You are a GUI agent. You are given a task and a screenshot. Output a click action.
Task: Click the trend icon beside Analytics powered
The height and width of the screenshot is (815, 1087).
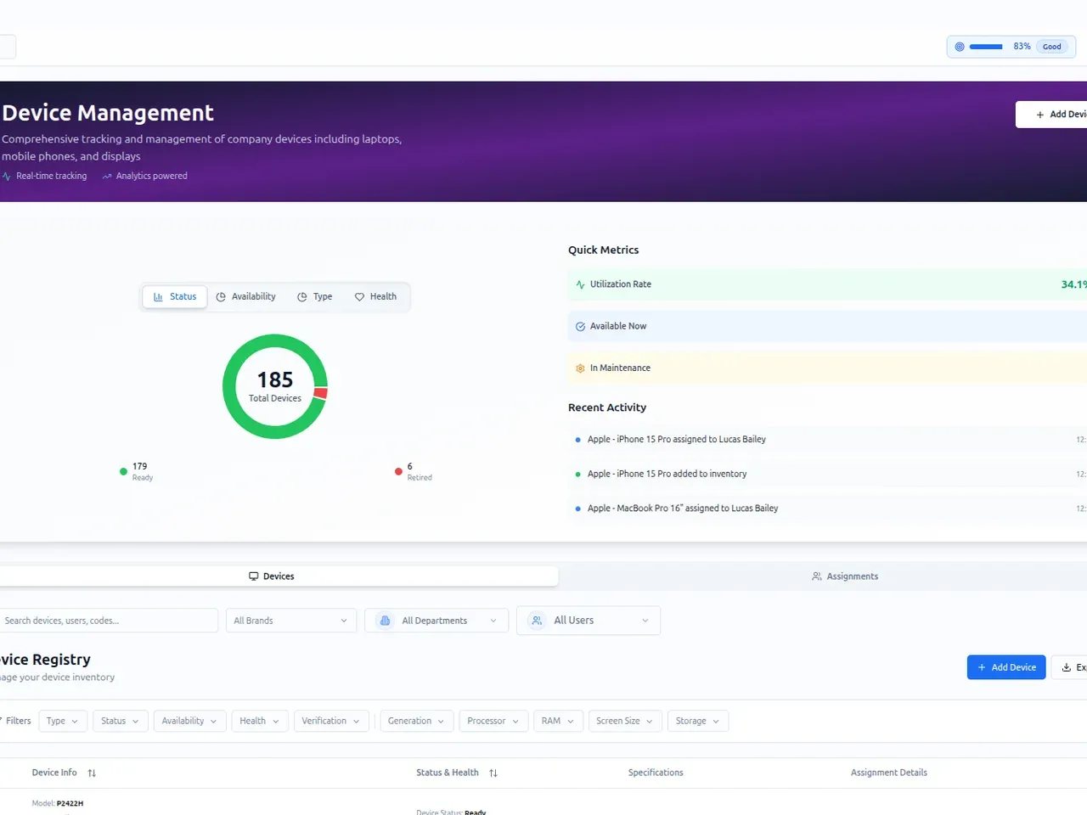point(107,177)
